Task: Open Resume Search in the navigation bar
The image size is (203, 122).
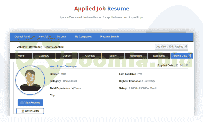Action: click(109, 37)
